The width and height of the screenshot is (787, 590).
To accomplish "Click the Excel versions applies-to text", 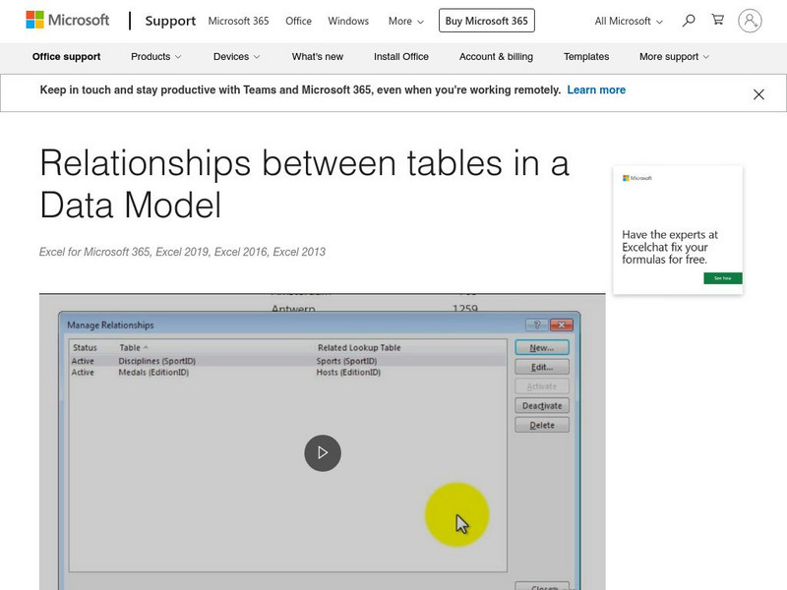I will 182,252.
